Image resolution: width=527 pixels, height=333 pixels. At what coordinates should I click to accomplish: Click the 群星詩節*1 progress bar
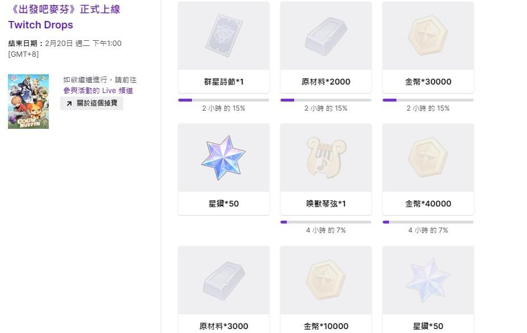pyautogui.click(x=223, y=100)
